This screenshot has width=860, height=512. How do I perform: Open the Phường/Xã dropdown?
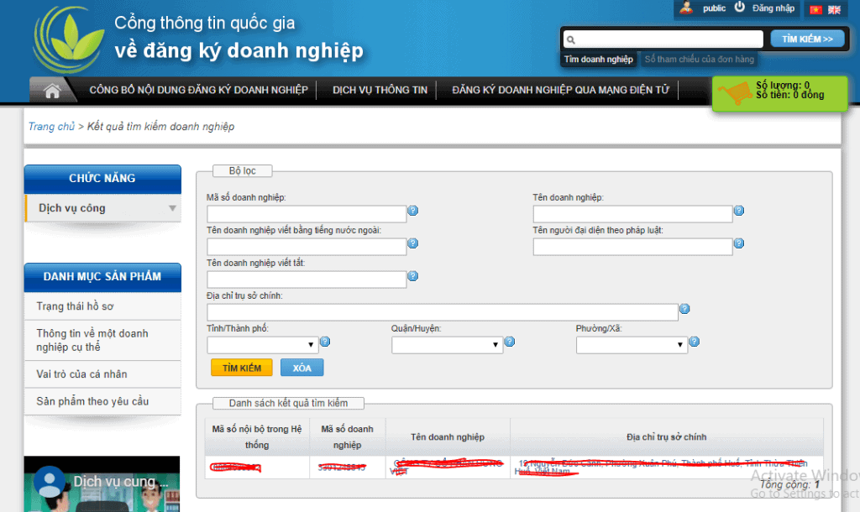click(x=632, y=345)
